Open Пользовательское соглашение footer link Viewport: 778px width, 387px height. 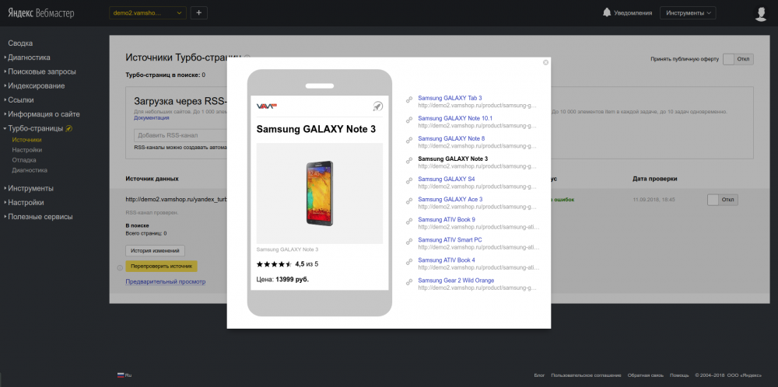coord(586,375)
